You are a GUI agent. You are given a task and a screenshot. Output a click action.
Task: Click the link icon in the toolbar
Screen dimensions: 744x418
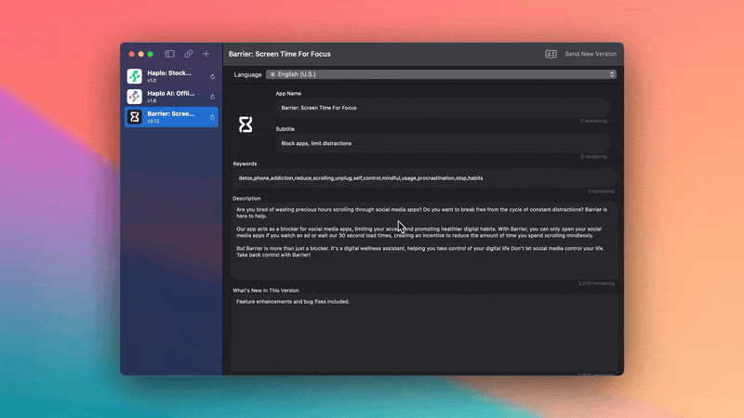(x=189, y=54)
